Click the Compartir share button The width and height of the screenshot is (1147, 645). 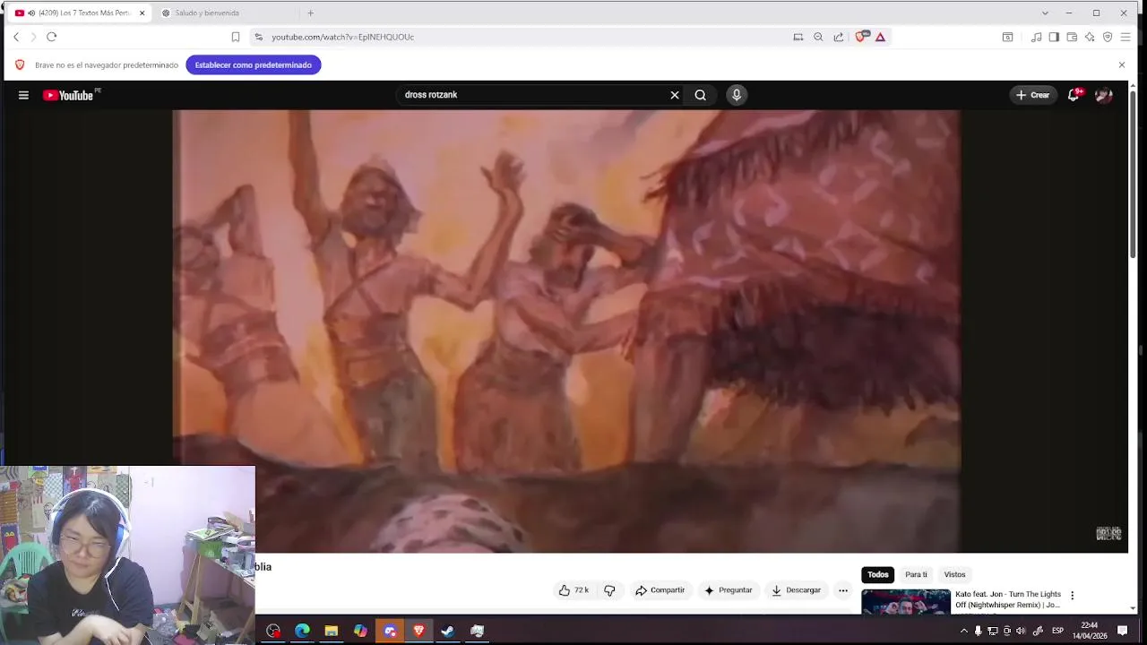(x=660, y=590)
